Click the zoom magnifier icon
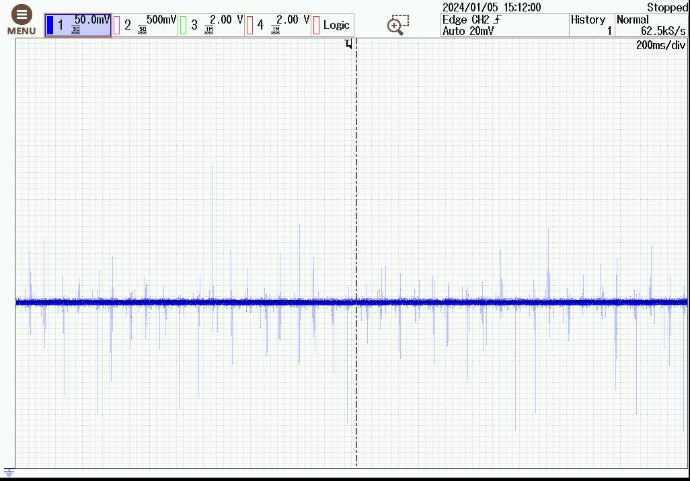This screenshot has height=481, width=690. pyautogui.click(x=397, y=25)
